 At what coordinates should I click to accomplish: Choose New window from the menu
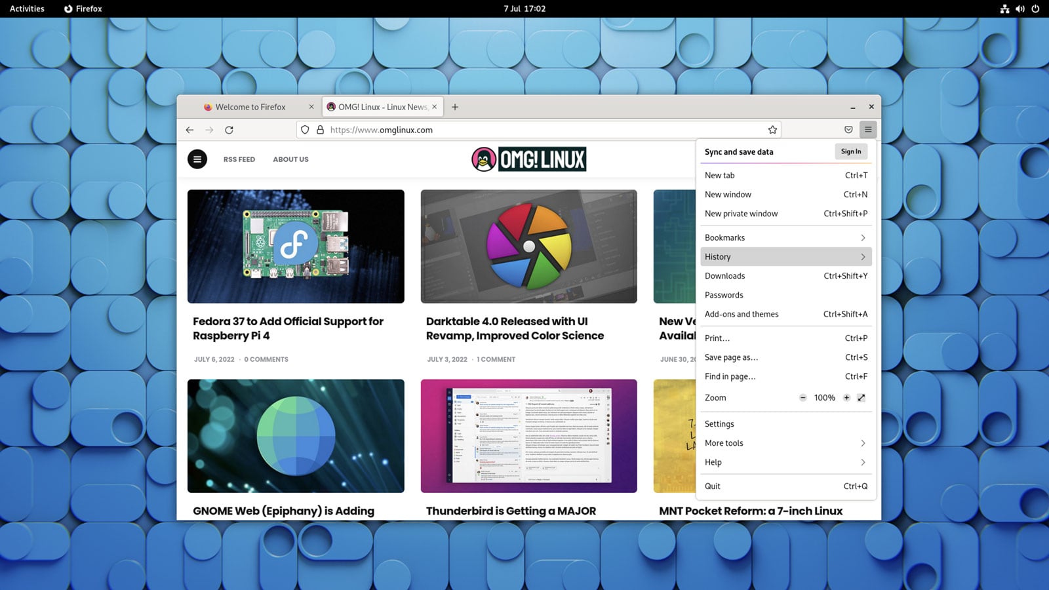[786, 195]
